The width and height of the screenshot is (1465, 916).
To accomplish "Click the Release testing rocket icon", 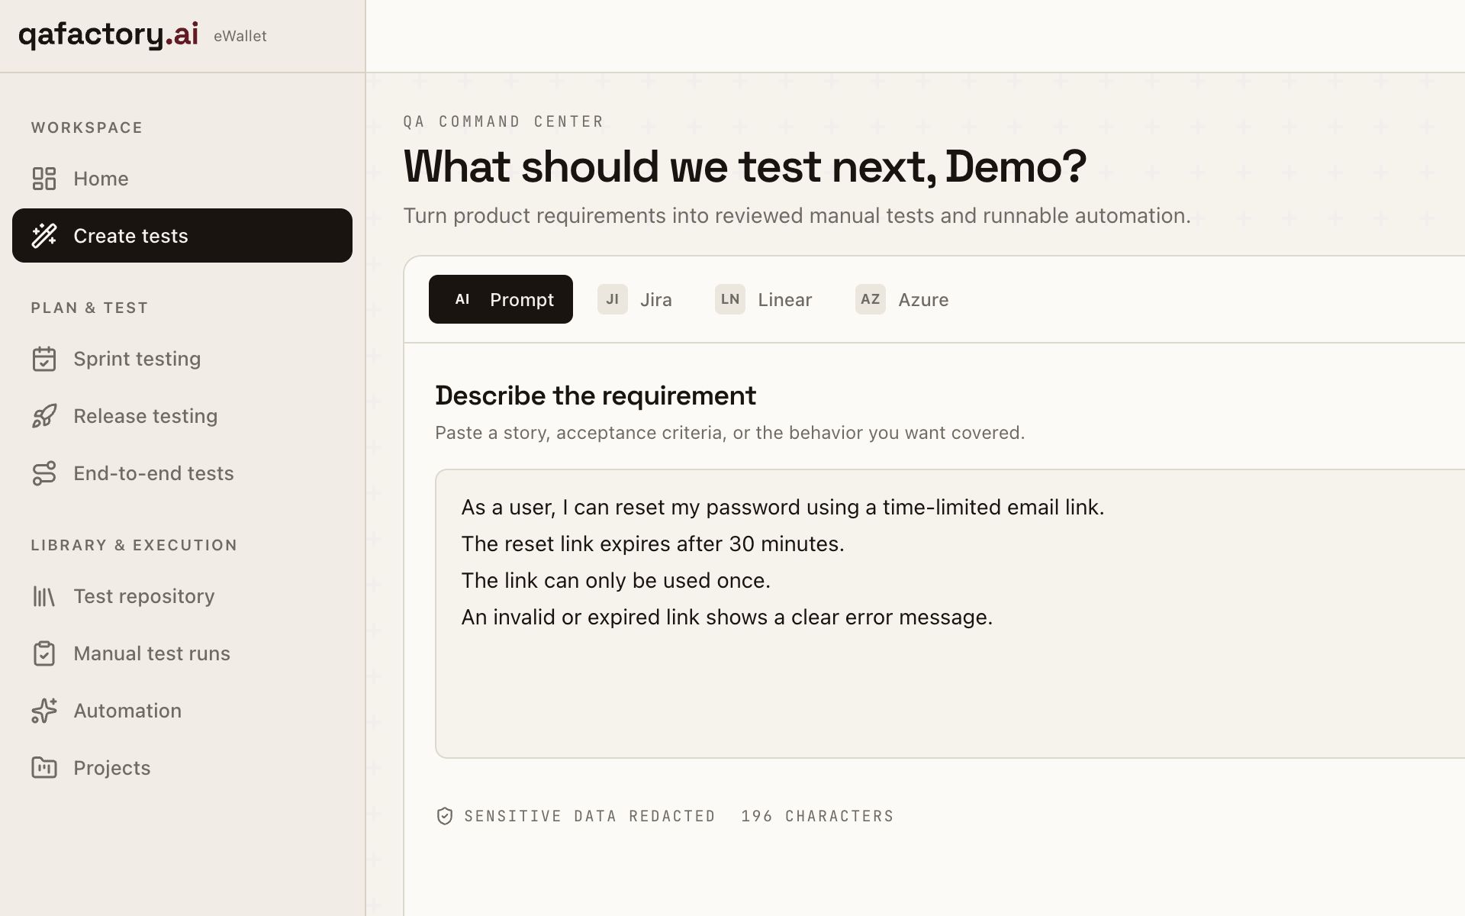I will [x=44, y=416].
